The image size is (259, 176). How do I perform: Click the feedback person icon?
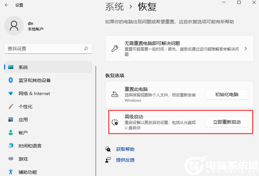(x=108, y=160)
